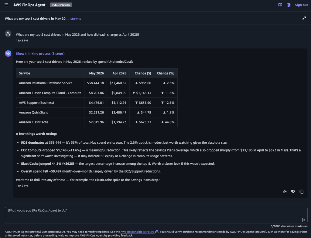Select Amazon Relational Database Service row label
The width and height of the screenshot is (311, 238).
pyautogui.click(x=46, y=83)
